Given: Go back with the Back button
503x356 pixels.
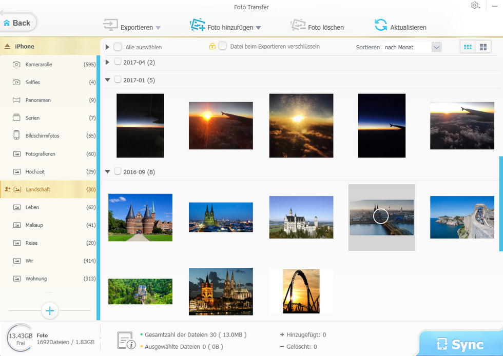Looking at the screenshot, I should 17,23.
